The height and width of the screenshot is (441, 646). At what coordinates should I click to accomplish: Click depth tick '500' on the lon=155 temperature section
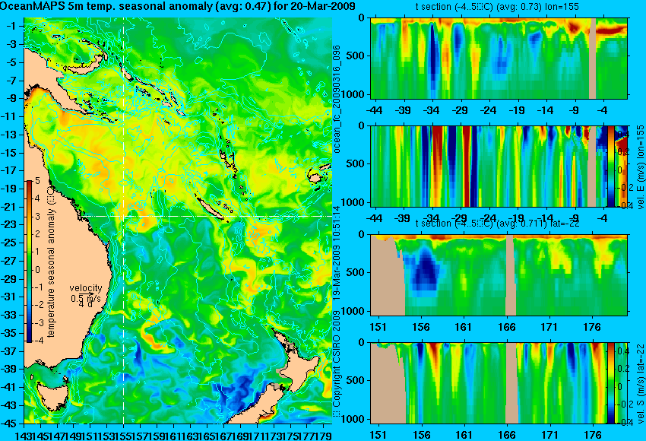pos(355,56)
